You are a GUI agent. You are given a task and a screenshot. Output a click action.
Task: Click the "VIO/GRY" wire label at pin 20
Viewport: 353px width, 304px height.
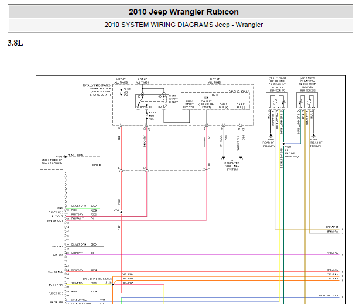[x=77, y=253]
